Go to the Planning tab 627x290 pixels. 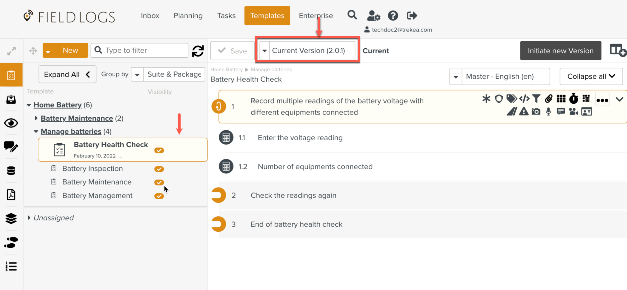coord(188,16)
